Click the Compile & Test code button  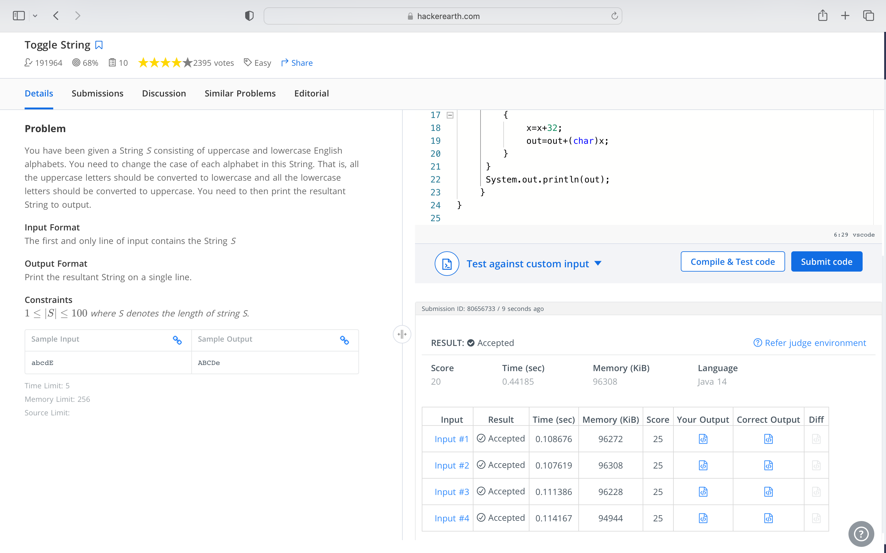[x=732, y=261]
